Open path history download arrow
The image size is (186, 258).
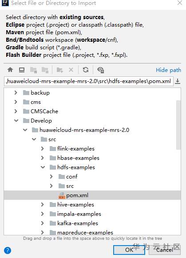pyautogui.click(x=178, y=81)
